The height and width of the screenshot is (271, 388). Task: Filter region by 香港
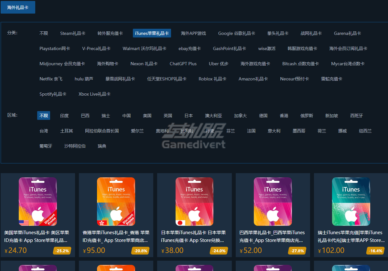284,116
